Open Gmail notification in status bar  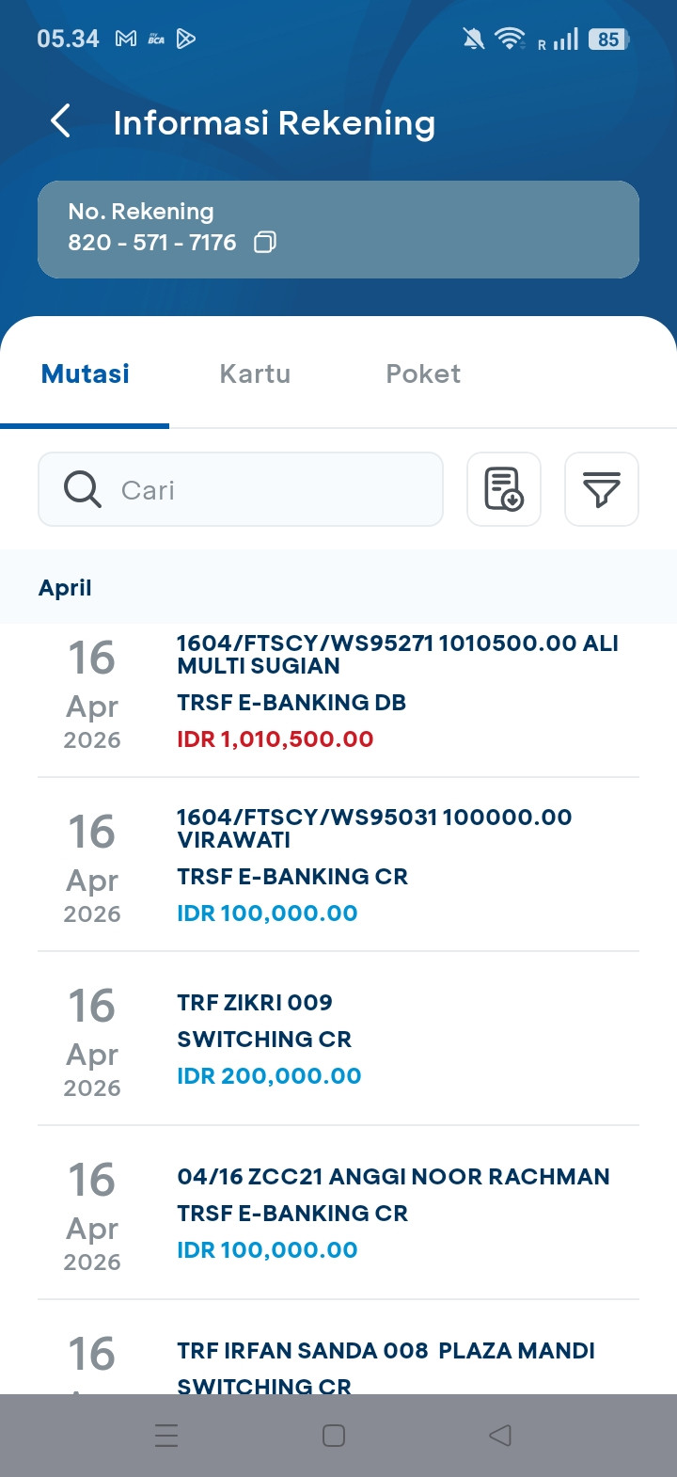[126, 39]
